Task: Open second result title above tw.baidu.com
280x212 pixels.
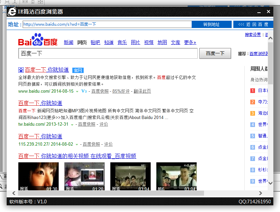Action: tap(40, 103)
